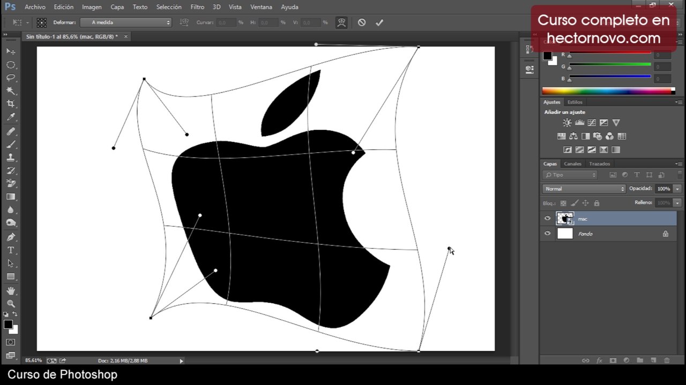Screen dimensions: 686x385
Task: Open the Archivo menu
Action: (x=35, y=7)
